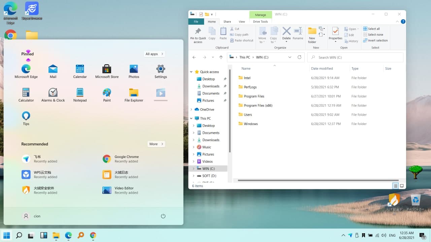The width and height of the screenshot is (431, 242).
Task: Click the More button under Recommended
Action: pyautogui.click(x=156, y=144)
